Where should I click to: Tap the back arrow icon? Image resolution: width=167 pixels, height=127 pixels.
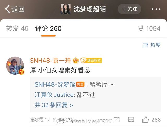(x=7, y=9)
